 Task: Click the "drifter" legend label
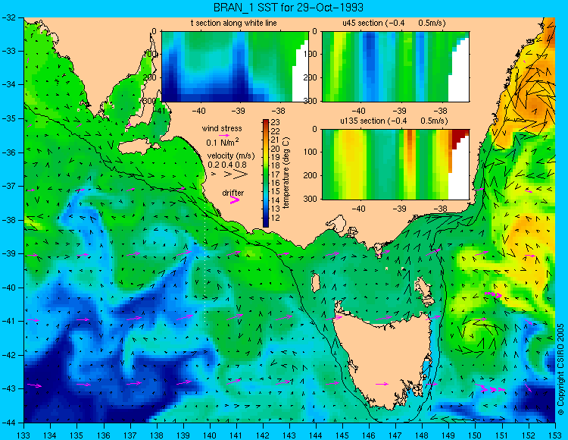(233, 193)
